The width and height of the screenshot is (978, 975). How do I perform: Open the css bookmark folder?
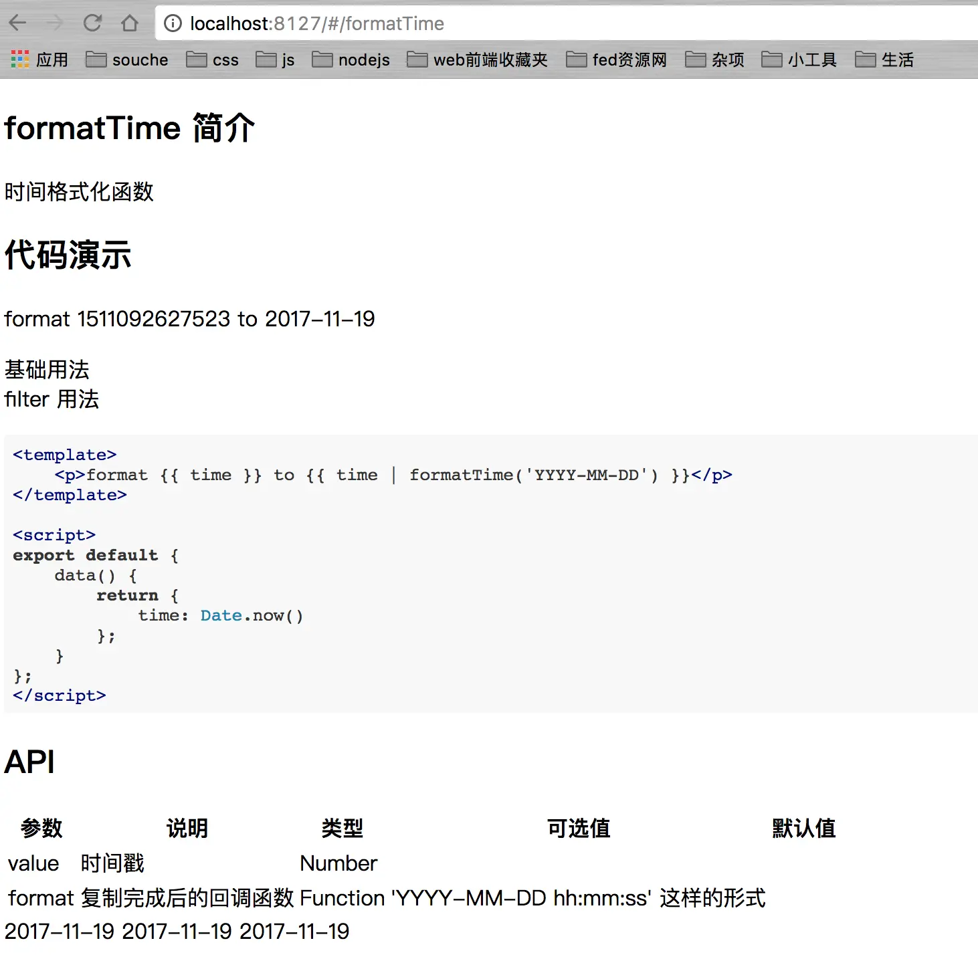(213, 60)
